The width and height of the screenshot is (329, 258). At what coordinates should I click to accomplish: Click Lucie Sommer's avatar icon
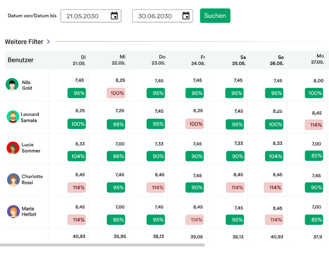tap(13, 148)
